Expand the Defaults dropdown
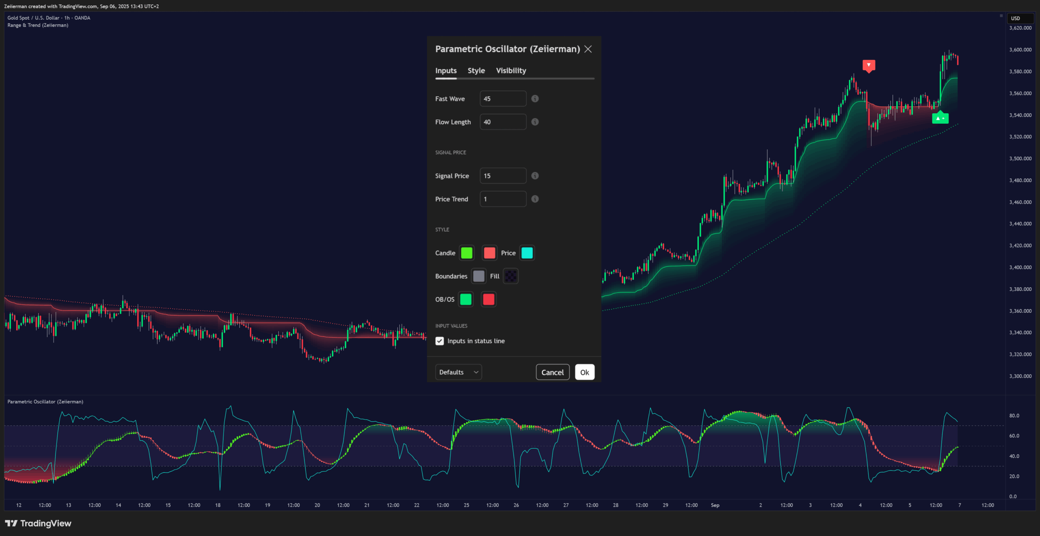The image size is (1040, 536). 458,372
